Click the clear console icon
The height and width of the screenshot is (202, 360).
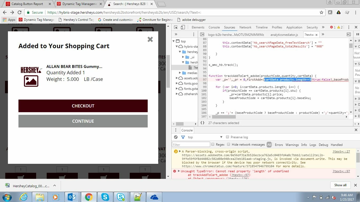click(176, 137)
